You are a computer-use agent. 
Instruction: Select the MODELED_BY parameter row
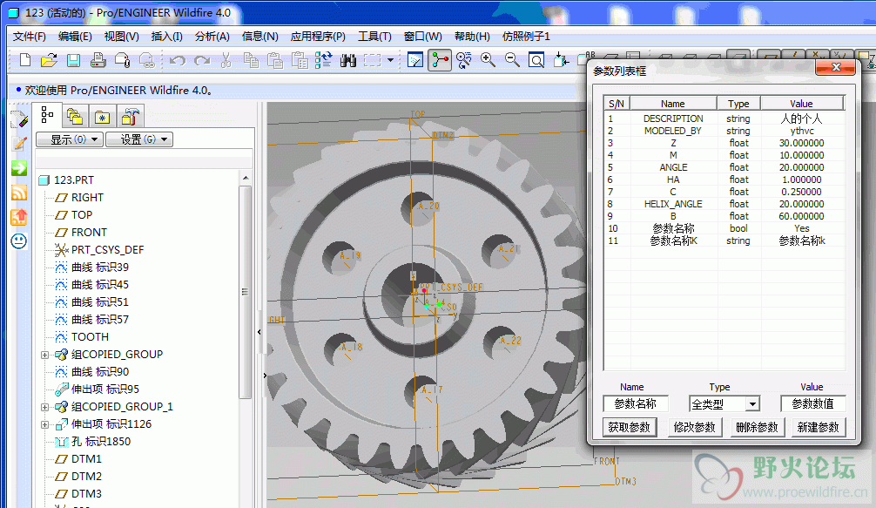pos(724,131)
